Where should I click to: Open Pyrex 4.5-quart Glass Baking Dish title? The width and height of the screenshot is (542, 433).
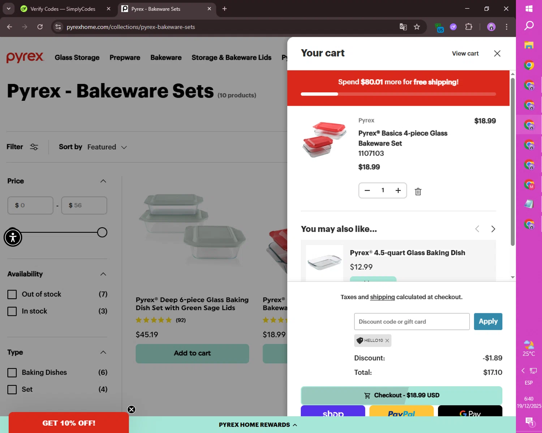click(x=407, y=253)
